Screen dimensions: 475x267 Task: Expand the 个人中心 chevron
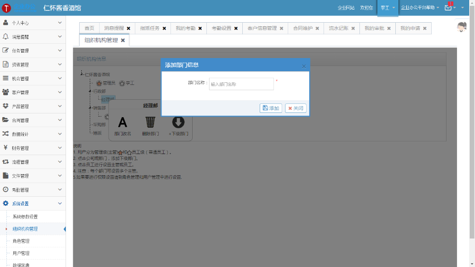pos(60,23)
